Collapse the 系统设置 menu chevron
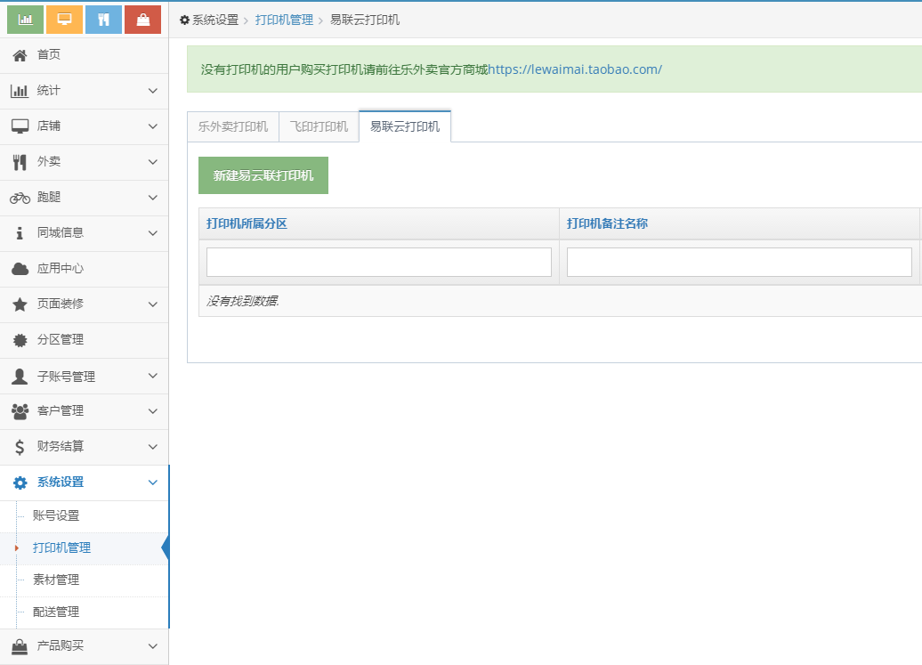This screenshot has height=665, width=922. 153,483
